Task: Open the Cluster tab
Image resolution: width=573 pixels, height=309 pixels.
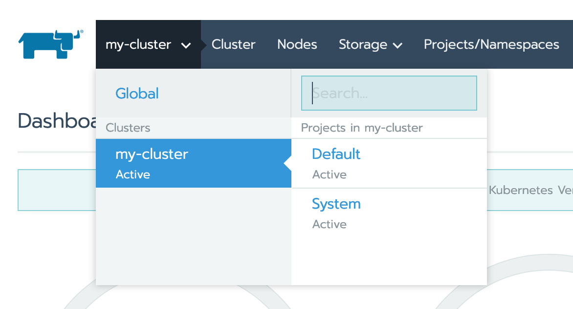Action: coord(233,44)
